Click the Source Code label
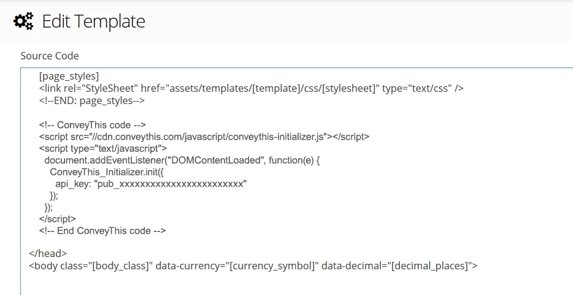573x295 pixels. (x=50, y=56)
